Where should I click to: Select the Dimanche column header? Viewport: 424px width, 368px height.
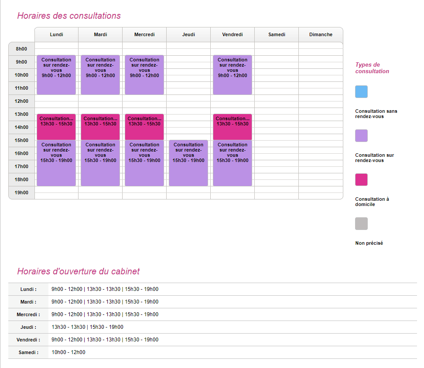coord(321,34)
